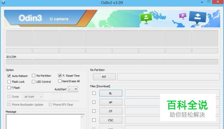Tick the LED Control checkbox
The image size is (224, 129).
[33, 82]
